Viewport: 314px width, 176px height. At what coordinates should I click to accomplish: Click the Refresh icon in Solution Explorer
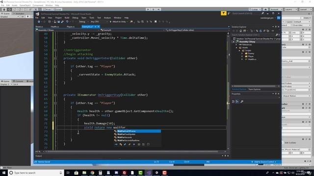[x=261, y=31]
